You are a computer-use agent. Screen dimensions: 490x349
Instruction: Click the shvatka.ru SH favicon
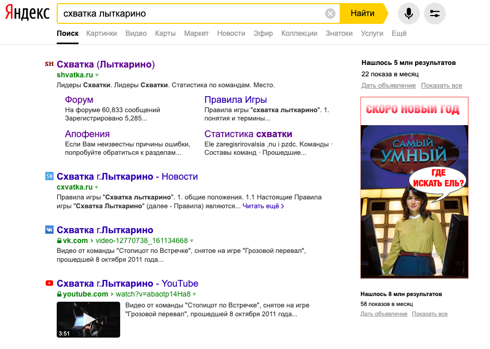[49, 64]
